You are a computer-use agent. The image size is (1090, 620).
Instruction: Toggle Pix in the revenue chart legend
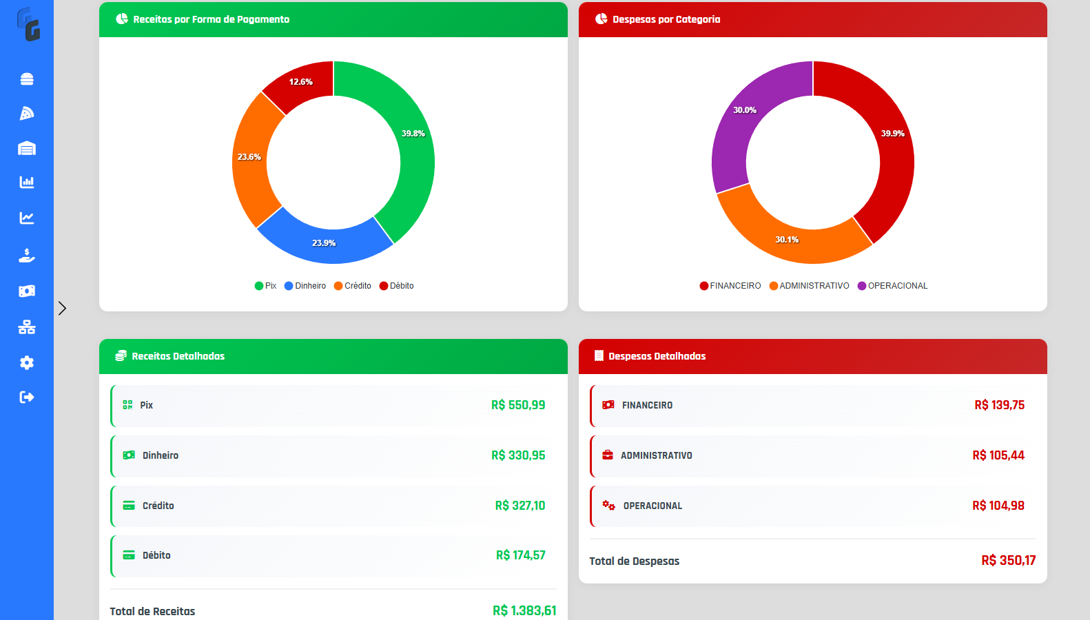[266, 286]
